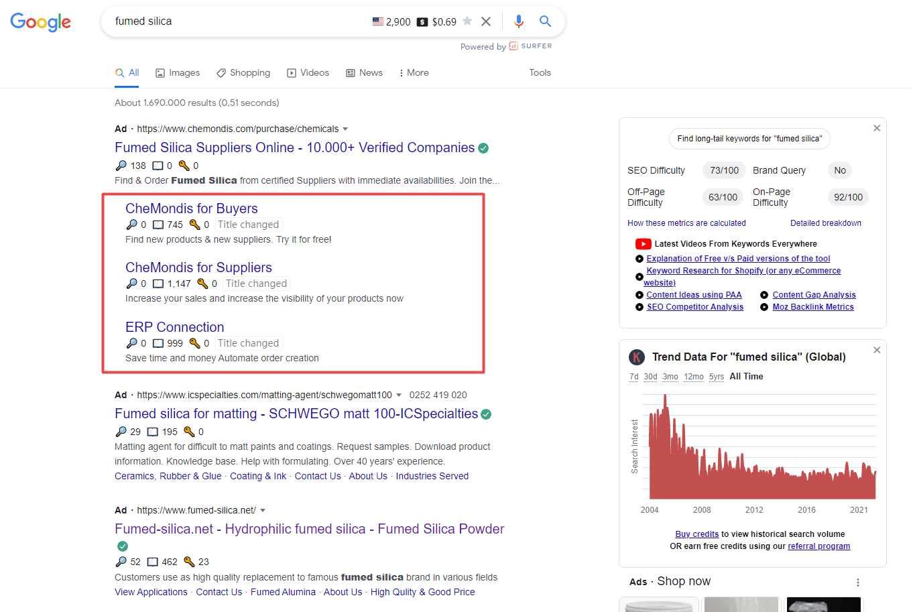Open Ceramics, Rubber & Glue sitelink
The width and height of the screenshot is (911, 612).
[168, 476]
